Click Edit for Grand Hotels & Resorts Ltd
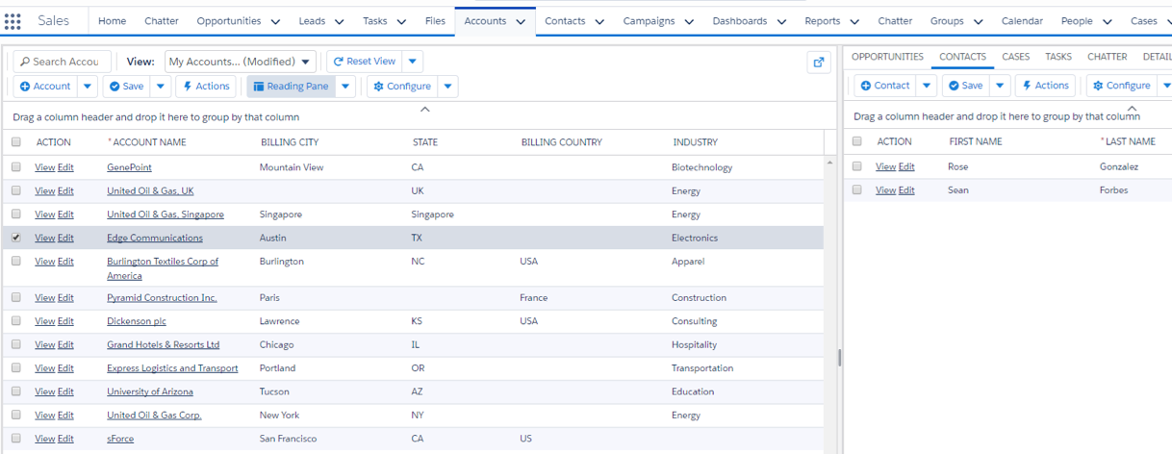Image resolution: width=1172 pixels, height=454 pixels. click(x=65, y=344)
